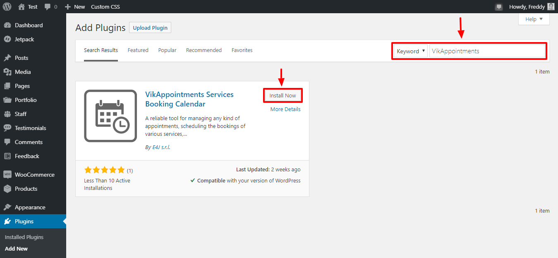Open the E4J s.r.l. author link
The image size is (558, 258).
click(161, 147)
